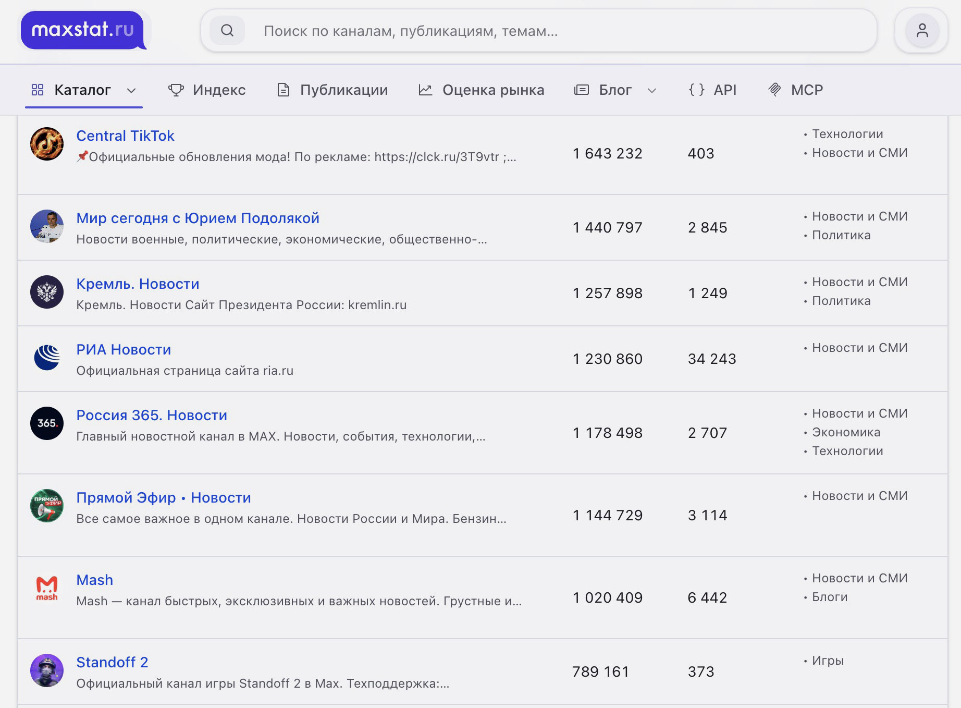Open Standoff 2 channel avatar
The height and width of the screenshot is (708, 961).
pyautogui.click(x=47, y=670)
